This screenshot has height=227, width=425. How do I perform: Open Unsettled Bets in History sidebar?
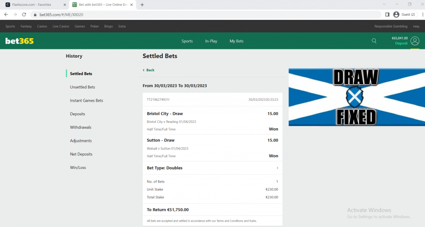coord(82,87)
